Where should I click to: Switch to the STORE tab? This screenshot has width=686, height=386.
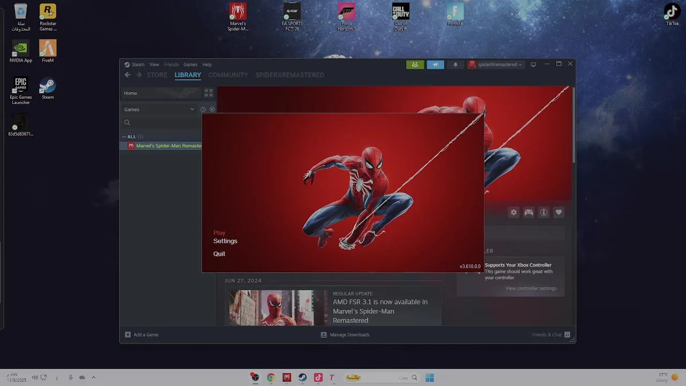[x=157, y=75]
